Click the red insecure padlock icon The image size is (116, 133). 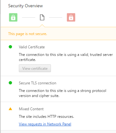click(x=71, y=17)
